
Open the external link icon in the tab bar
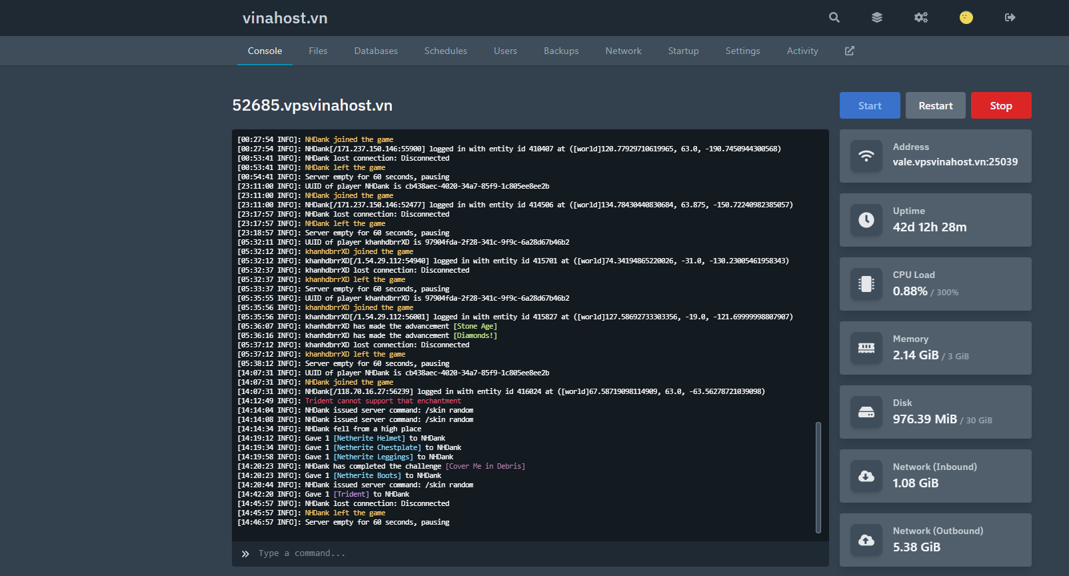pos(849,51)
